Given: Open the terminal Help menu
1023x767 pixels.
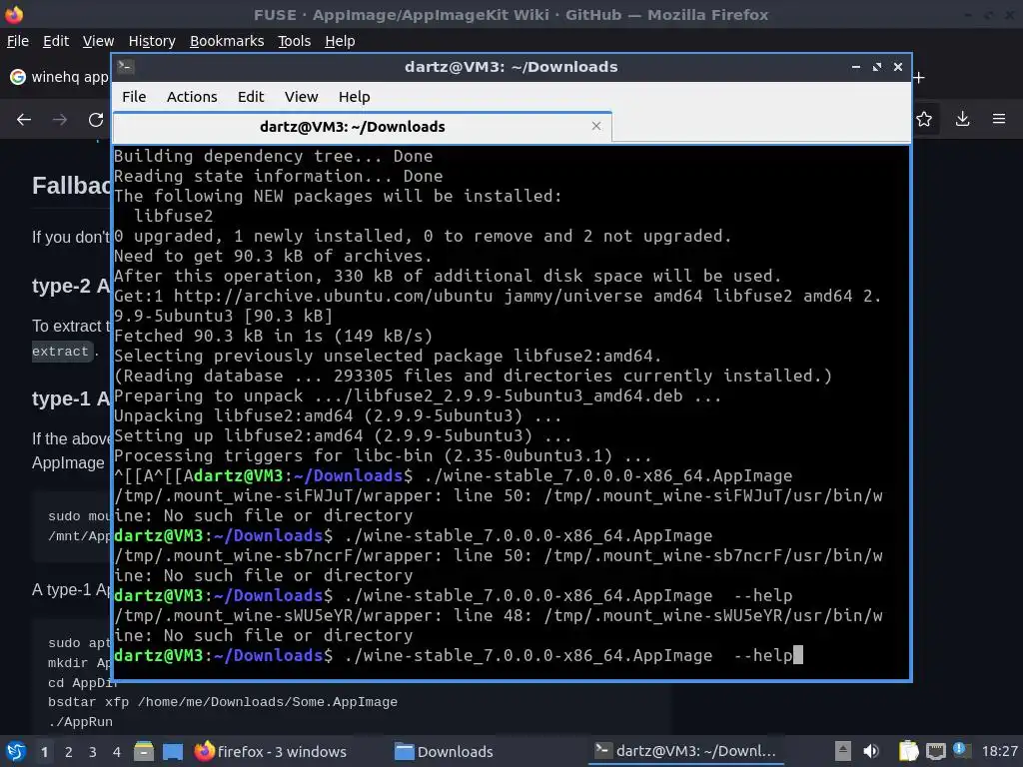Looking at the screenshot, I should [355, 97].
